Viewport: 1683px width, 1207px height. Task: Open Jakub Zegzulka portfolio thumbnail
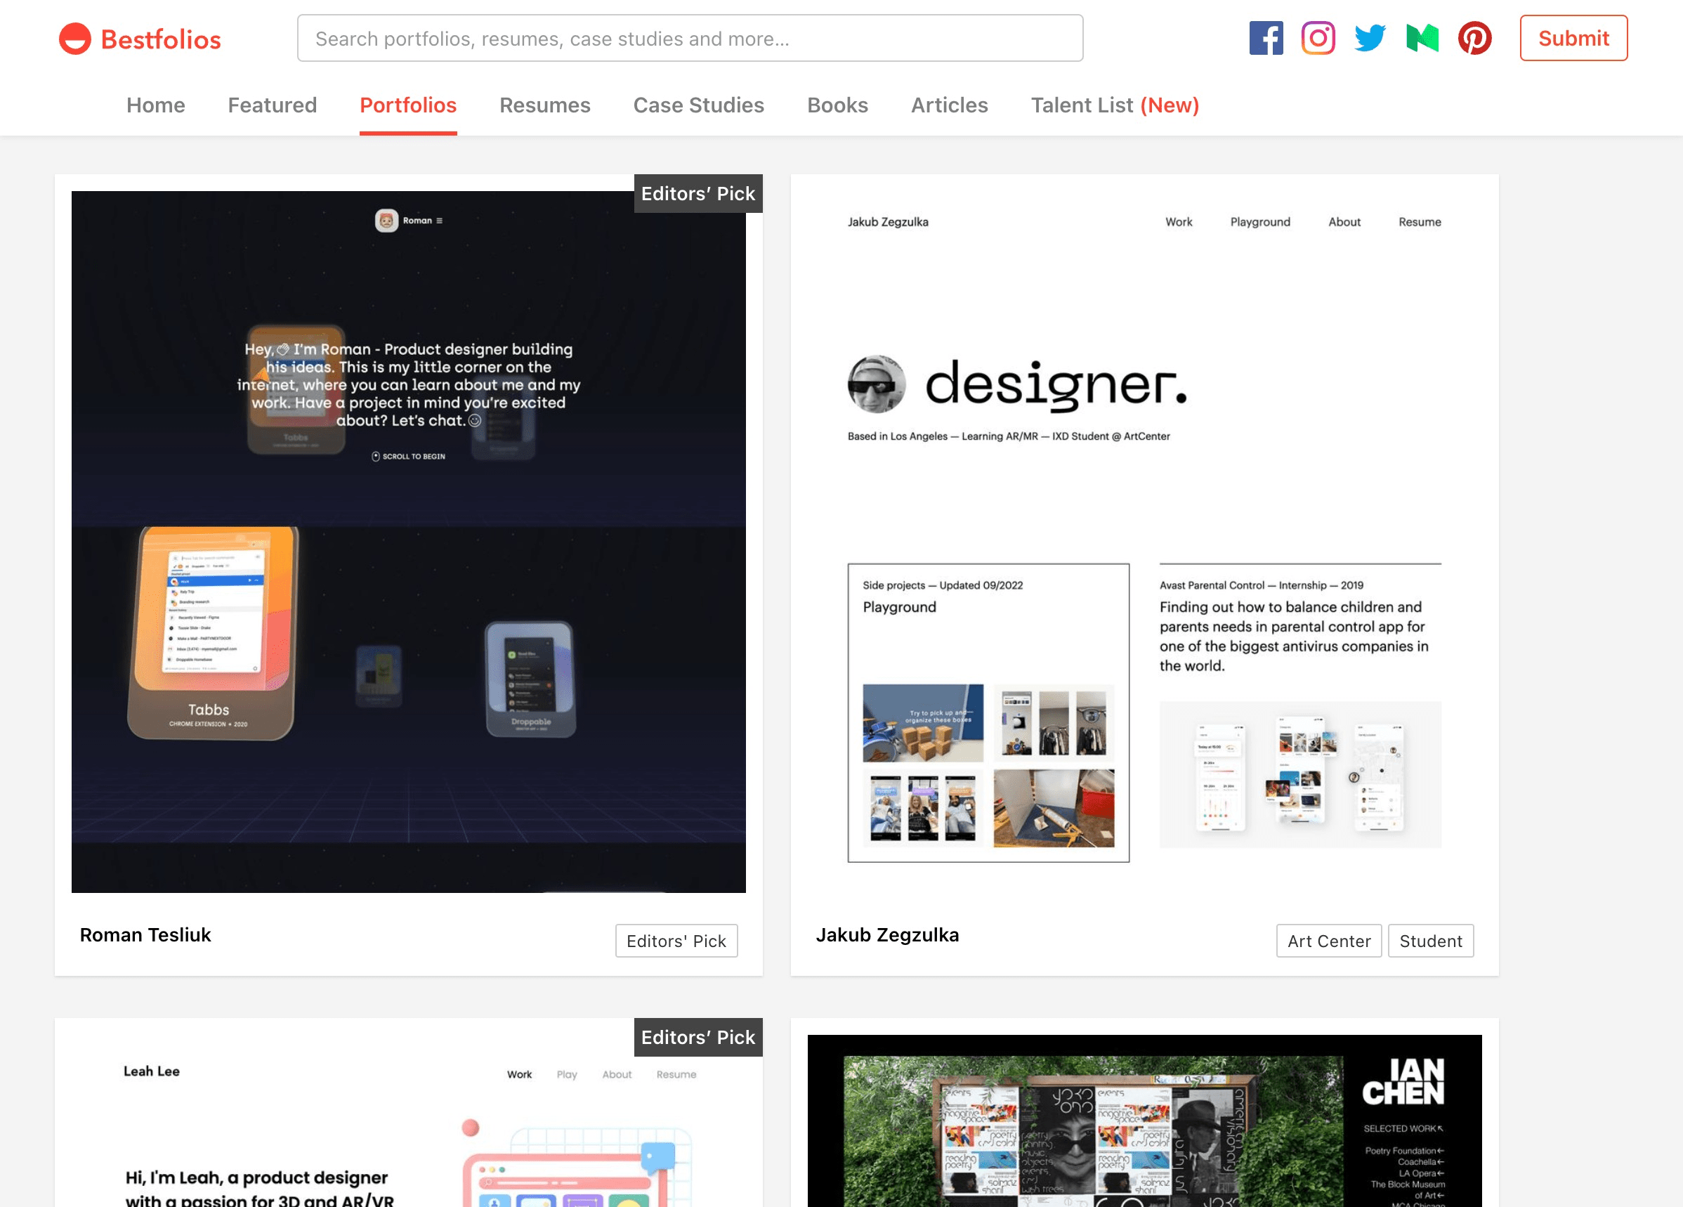coord(1144,542)
